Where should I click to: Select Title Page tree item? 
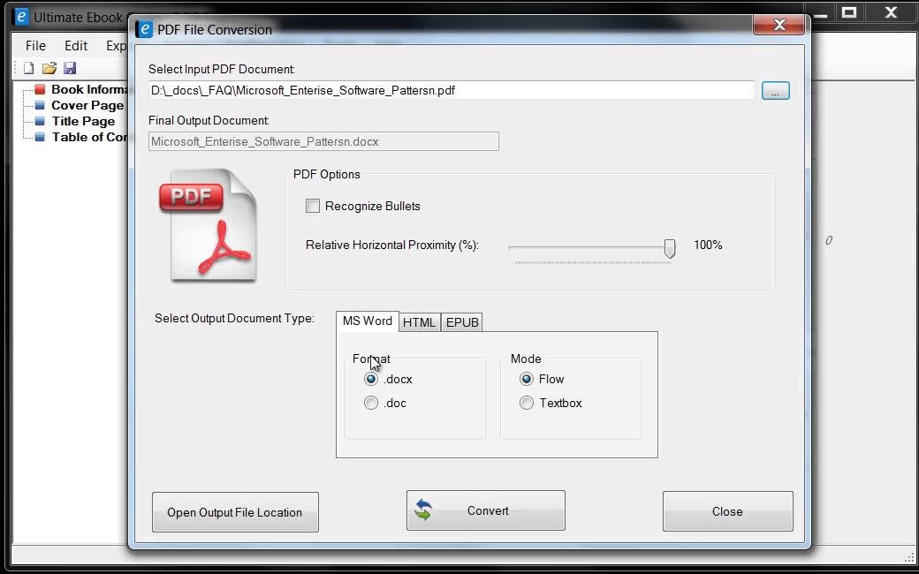pyautogui.click(x=83, y=121)
